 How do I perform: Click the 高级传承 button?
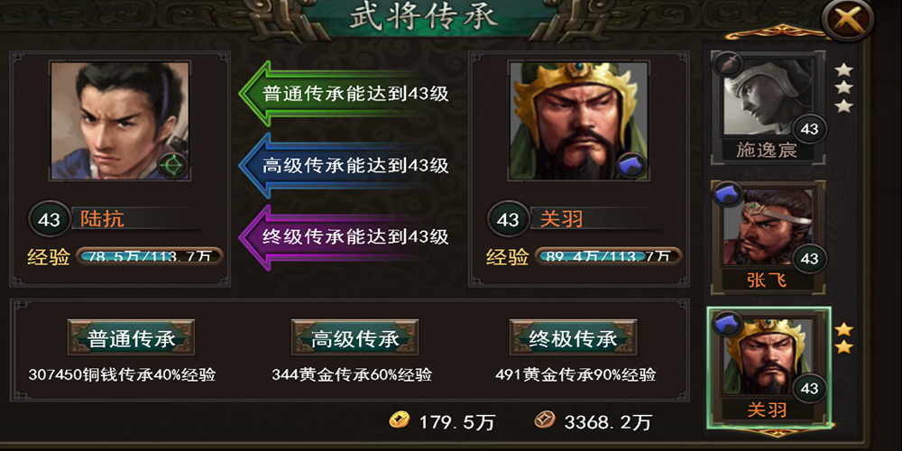click(x=354, y=338)
